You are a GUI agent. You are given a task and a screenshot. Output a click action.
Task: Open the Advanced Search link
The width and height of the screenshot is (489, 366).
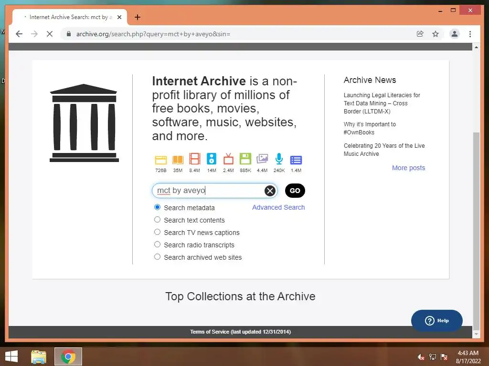[x=278, y=207]
